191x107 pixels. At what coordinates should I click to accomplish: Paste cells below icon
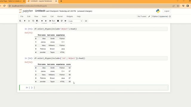point(37,21)
